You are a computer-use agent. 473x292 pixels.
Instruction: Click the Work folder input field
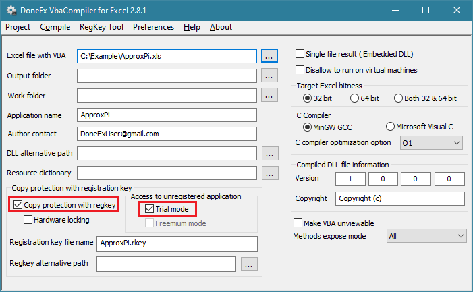click(x=167, y=96)
